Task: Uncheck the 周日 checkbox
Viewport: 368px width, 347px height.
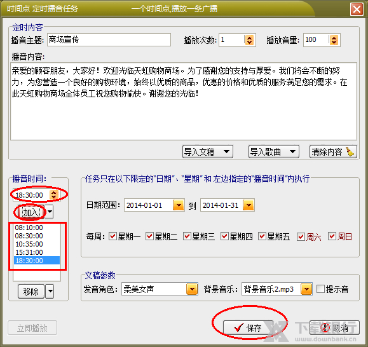Action: (x=332, y=236)
